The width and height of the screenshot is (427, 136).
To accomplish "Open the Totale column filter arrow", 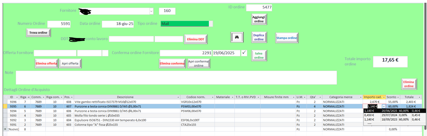I will pyautogui.click(x=419, y=97).
